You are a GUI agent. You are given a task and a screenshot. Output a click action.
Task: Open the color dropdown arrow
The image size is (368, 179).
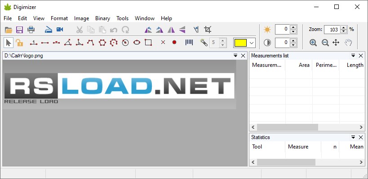252,43
